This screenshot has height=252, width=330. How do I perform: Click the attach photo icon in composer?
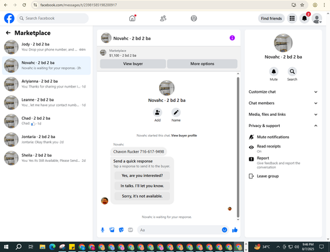(x=112, y=230)
